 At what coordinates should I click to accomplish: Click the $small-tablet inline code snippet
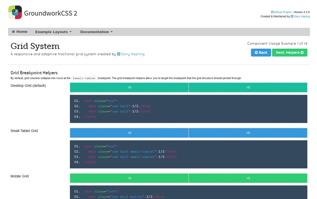tap(84, 78)
